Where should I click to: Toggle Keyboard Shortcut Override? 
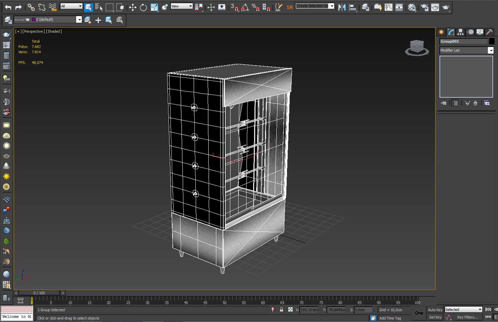[x=222, y=7]
